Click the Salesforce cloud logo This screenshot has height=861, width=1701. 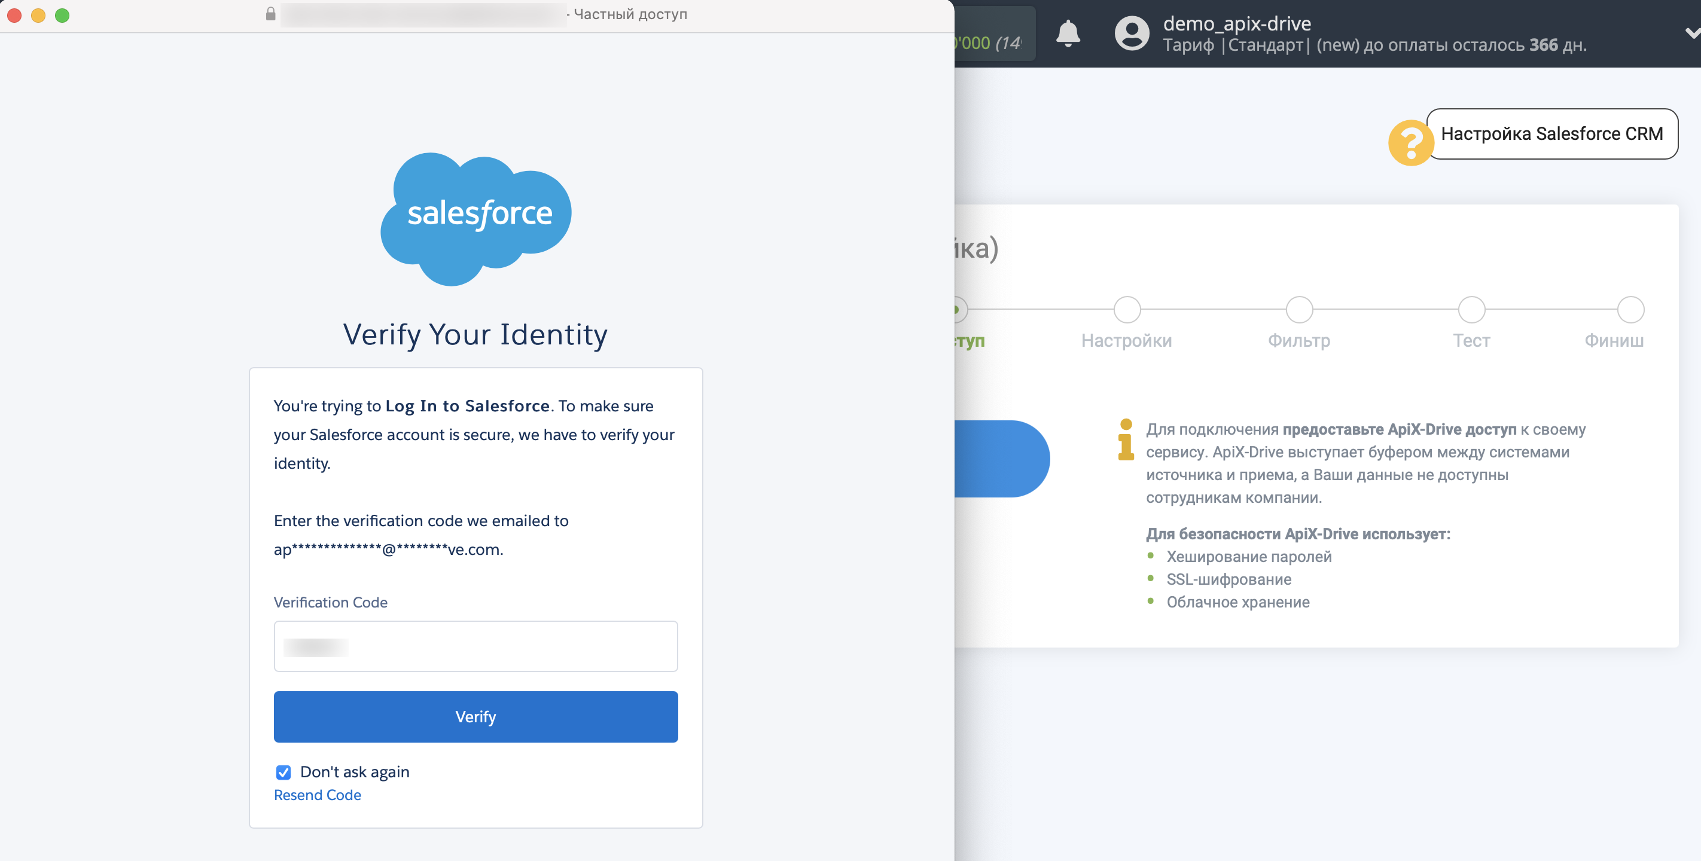click(476, 219)
